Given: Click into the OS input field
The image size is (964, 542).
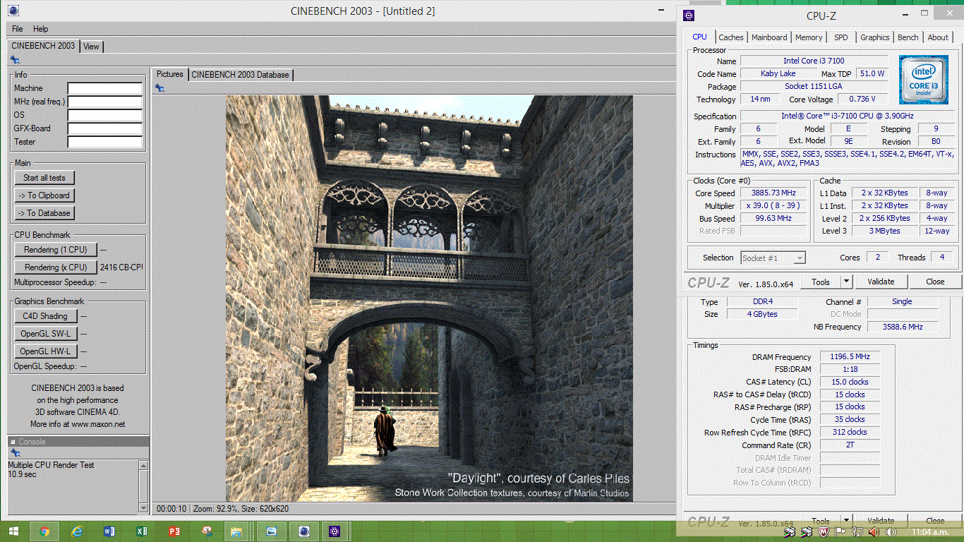Looking at the screenshot, I should (105, 116).
